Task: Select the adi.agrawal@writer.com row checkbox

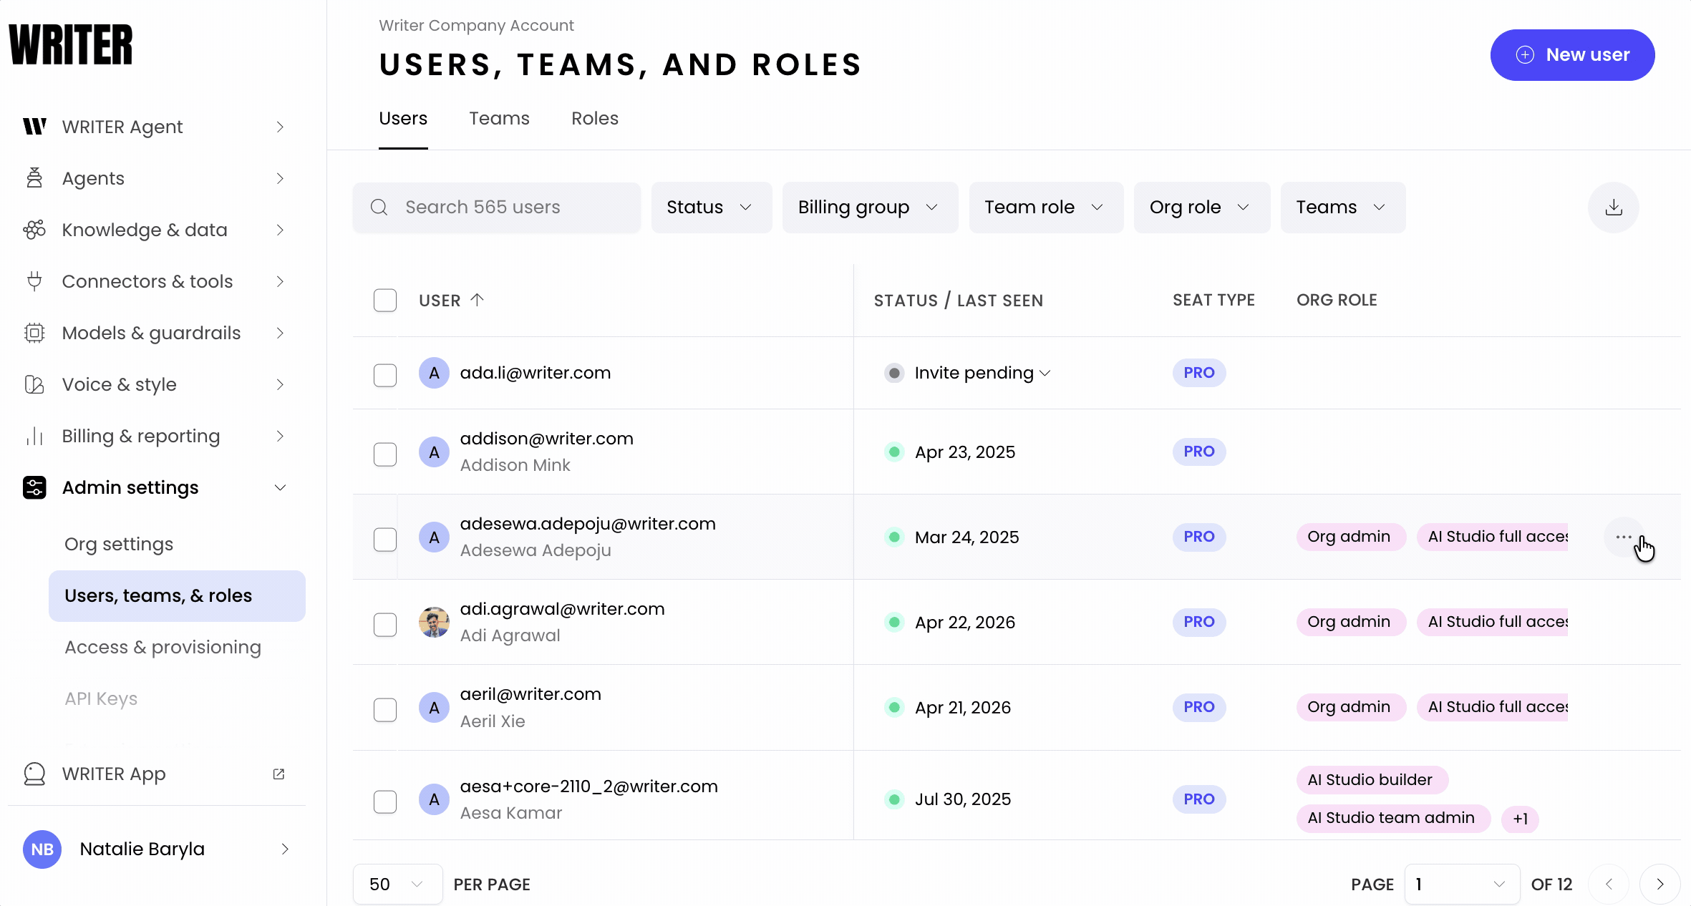Action: (x=385, y=624)
